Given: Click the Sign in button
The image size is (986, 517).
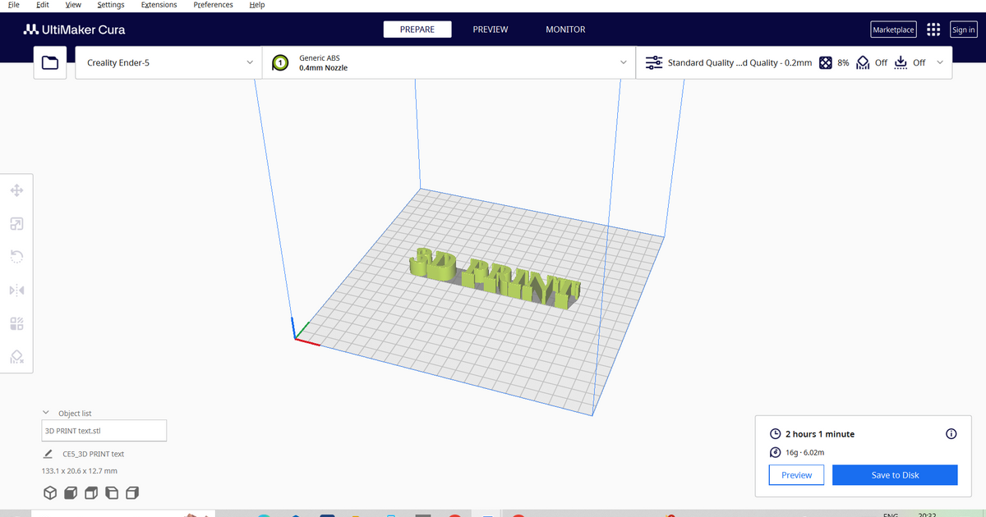Looking at the screenshot, I should click(964, 30).
